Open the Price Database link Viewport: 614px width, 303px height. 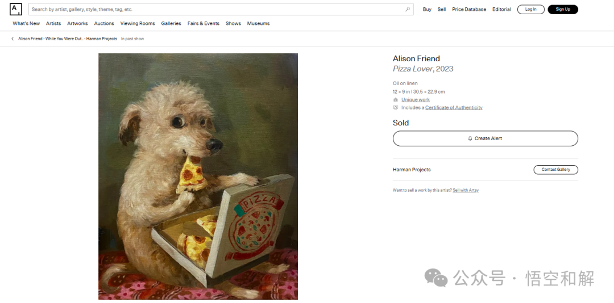click(x=469, y=10)
